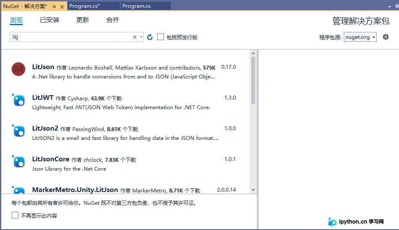Switch to the 合并 tab

[113, 20]
